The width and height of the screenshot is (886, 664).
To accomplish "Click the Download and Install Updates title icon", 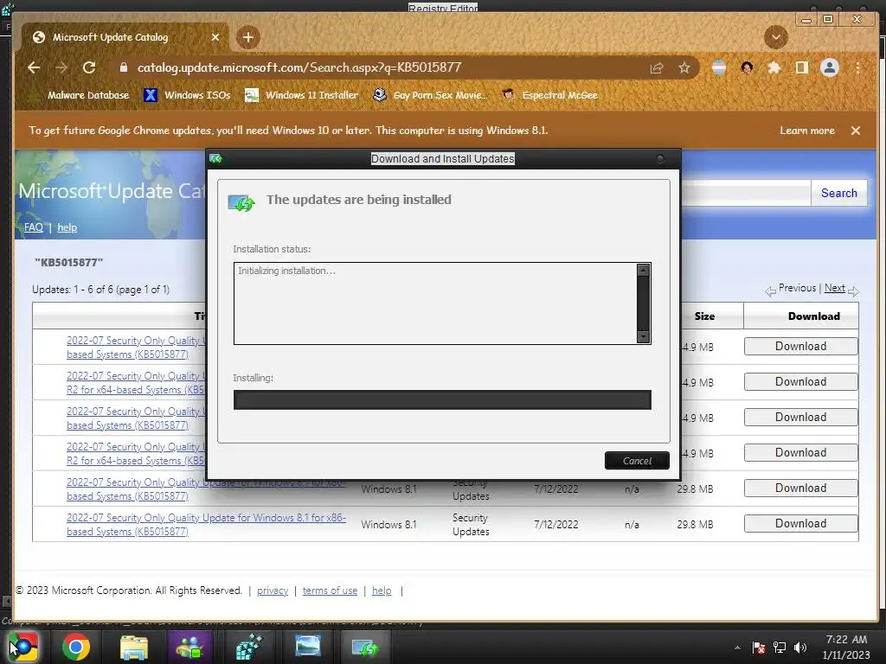I will tap(215, 159).
